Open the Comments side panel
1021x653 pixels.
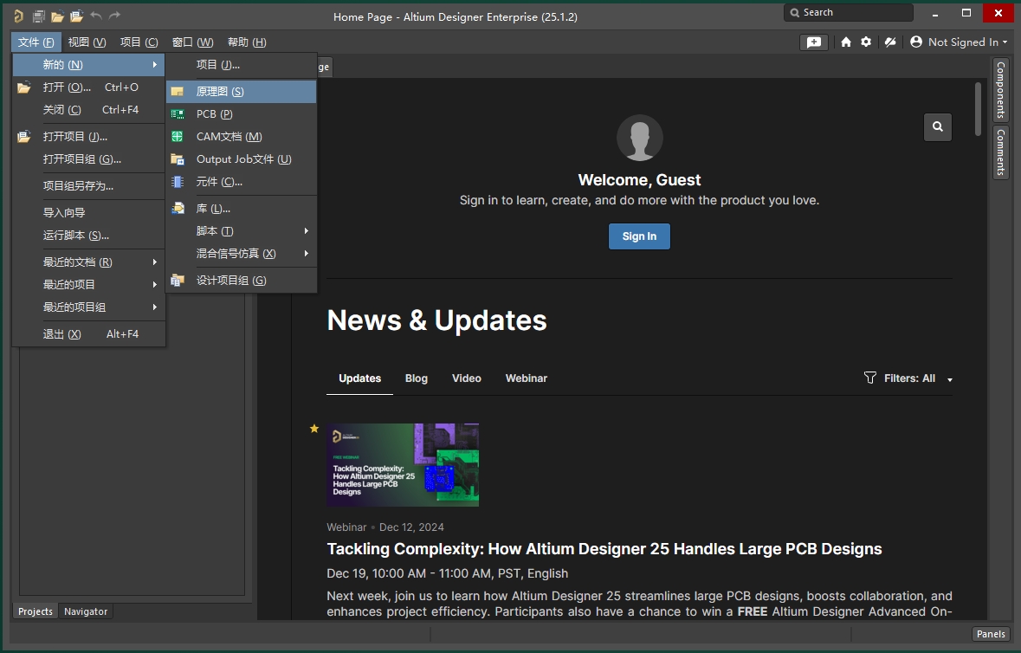[1000, 152]
